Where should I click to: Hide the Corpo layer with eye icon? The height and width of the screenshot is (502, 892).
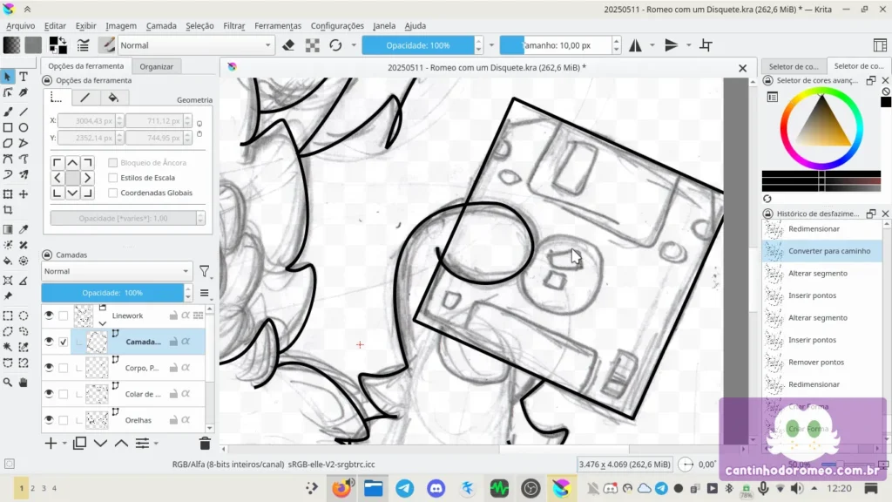click(x=49, y=368)
